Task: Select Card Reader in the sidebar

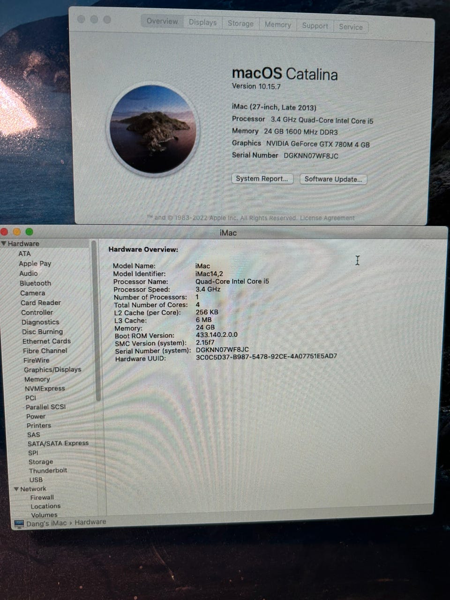Action: pos(41,303)
